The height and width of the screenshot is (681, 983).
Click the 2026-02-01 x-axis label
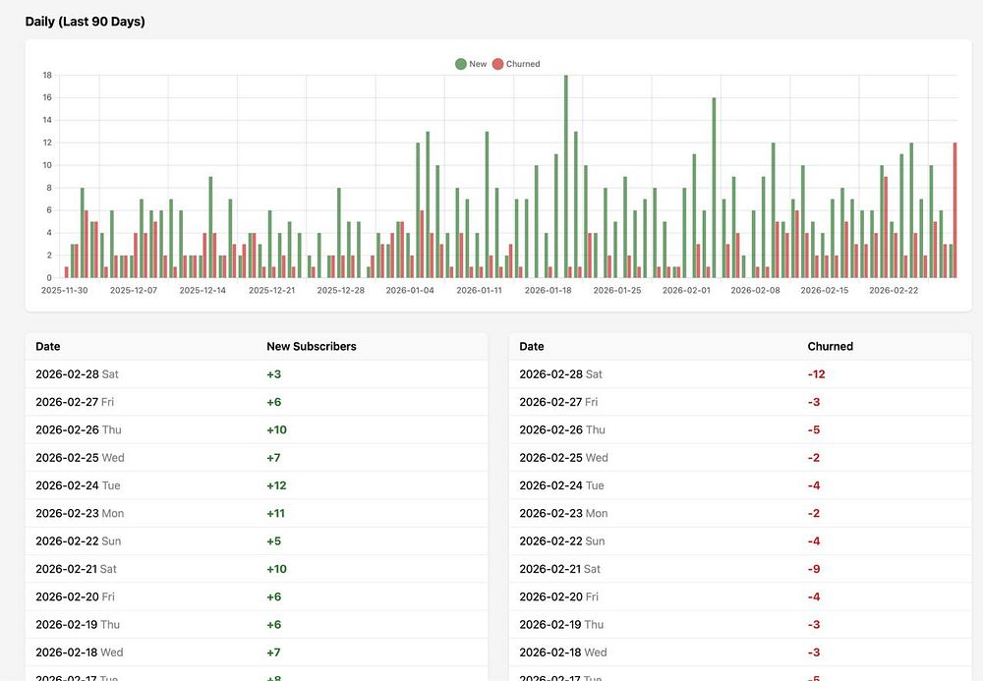(686, 290)
